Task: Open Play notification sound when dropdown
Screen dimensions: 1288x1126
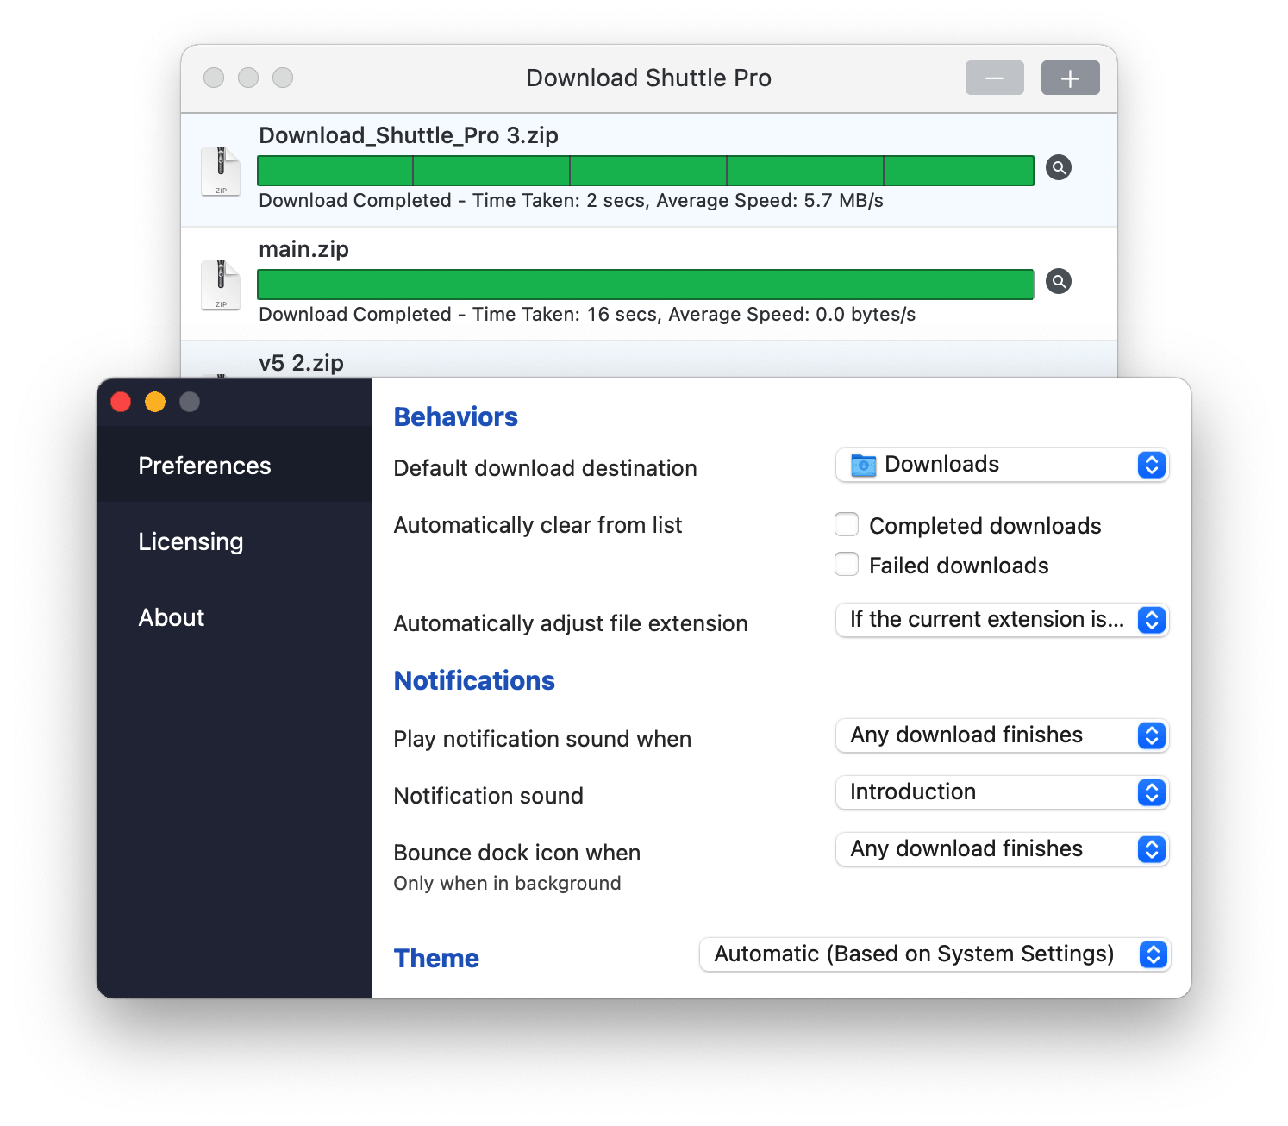Action: (x=1002, y=735)
